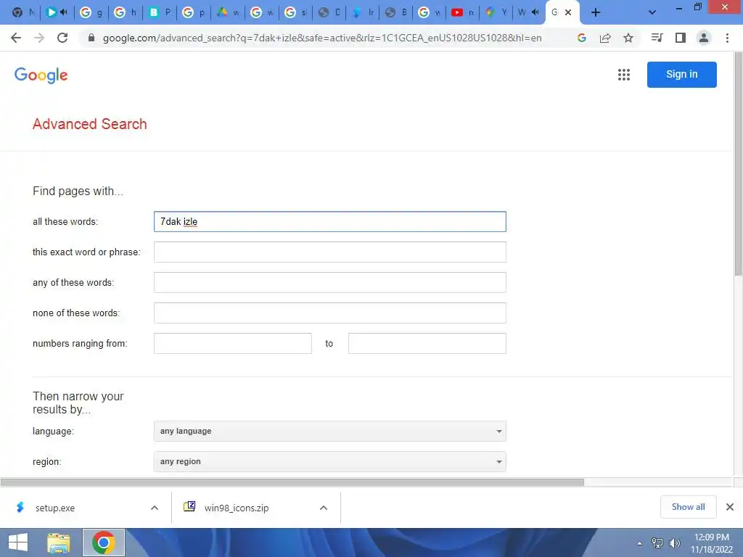The height and width of the screenshot is (557, 743).
Task: Focus the 'none of these words' field
Action: point(330,313)
